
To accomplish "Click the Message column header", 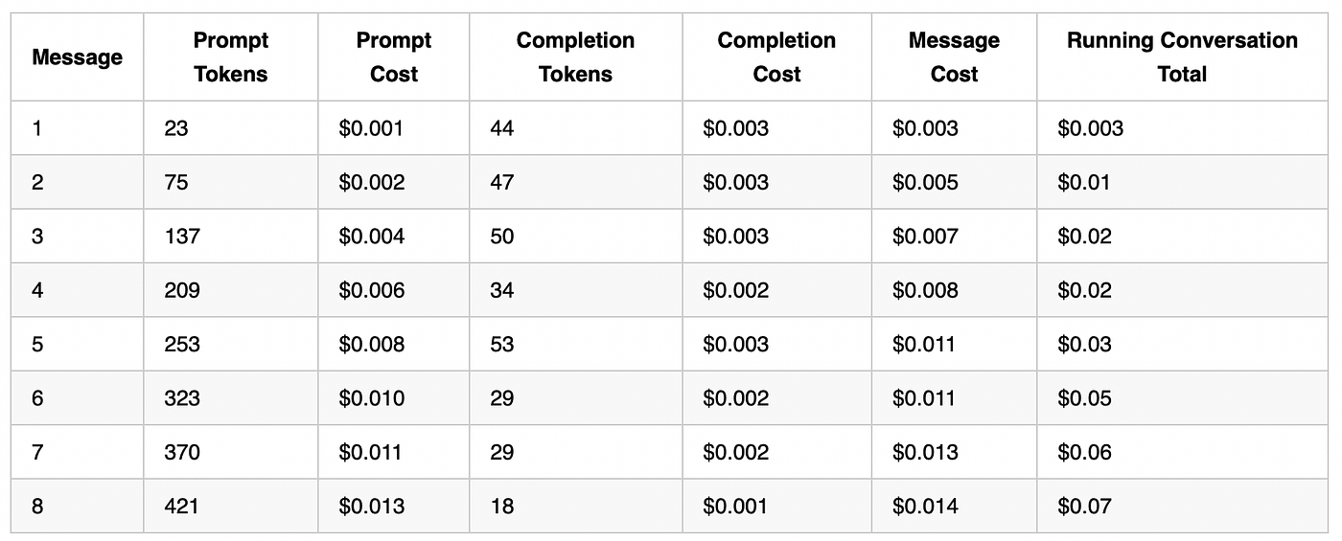I will point(78,57).
